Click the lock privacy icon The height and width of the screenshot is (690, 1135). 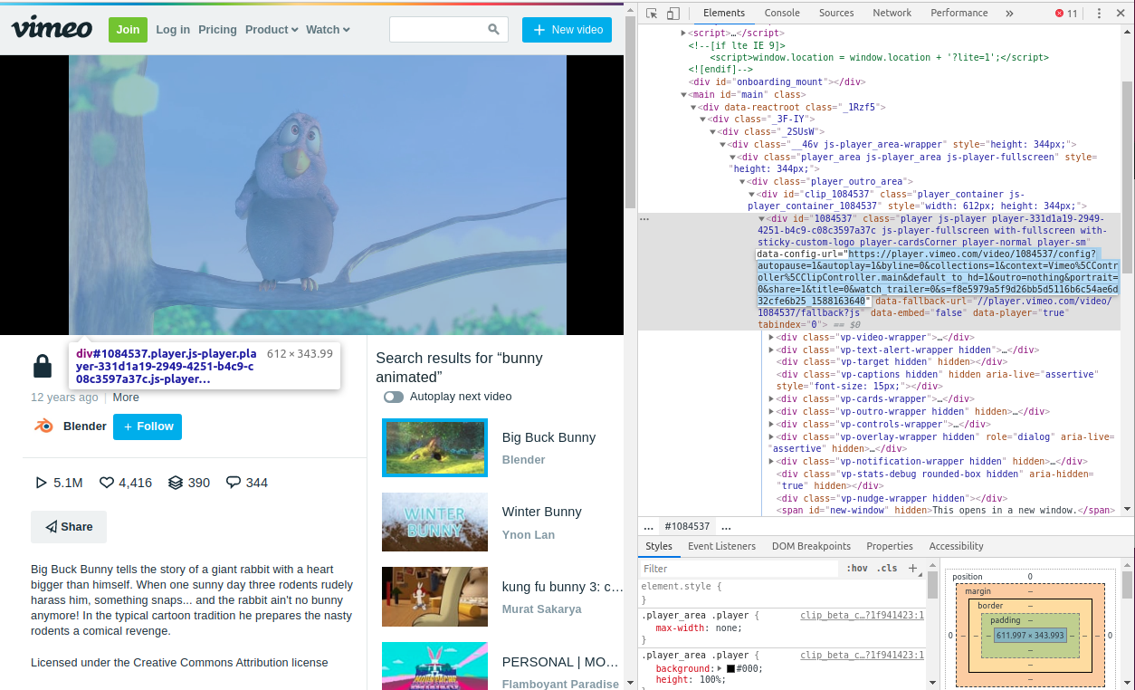pos(43,366)
